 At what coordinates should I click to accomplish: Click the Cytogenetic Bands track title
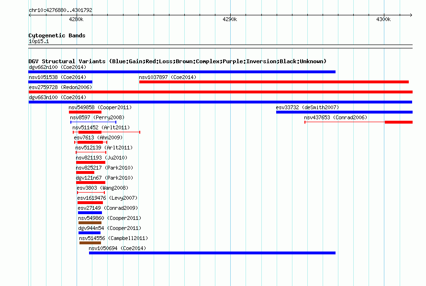[57, 35]
